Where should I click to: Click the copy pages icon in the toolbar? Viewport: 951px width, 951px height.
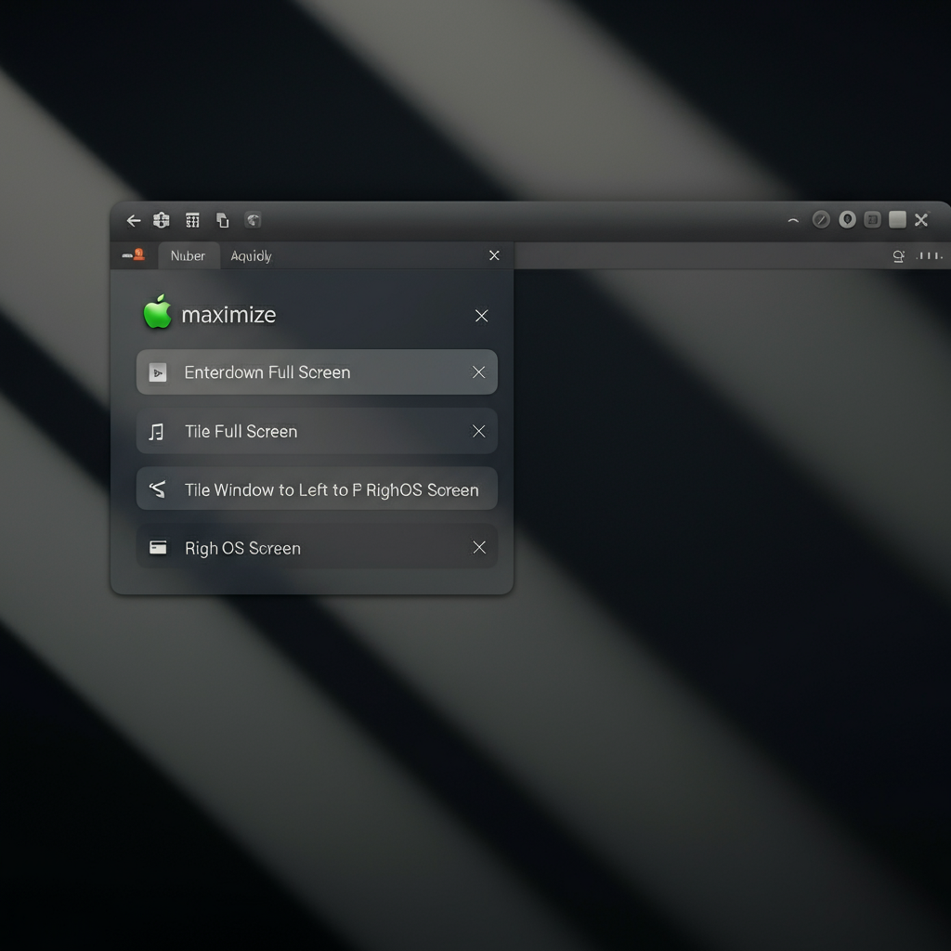[222, 220]
